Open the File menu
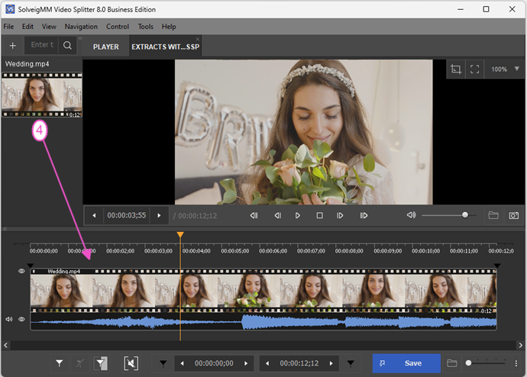This screenshot has width=527, height=377. [x=8, y=26]
